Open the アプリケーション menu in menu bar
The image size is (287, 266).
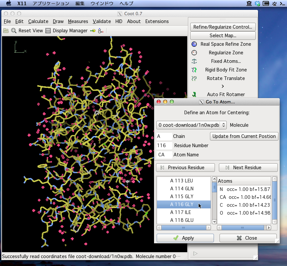tap(51, 4)
